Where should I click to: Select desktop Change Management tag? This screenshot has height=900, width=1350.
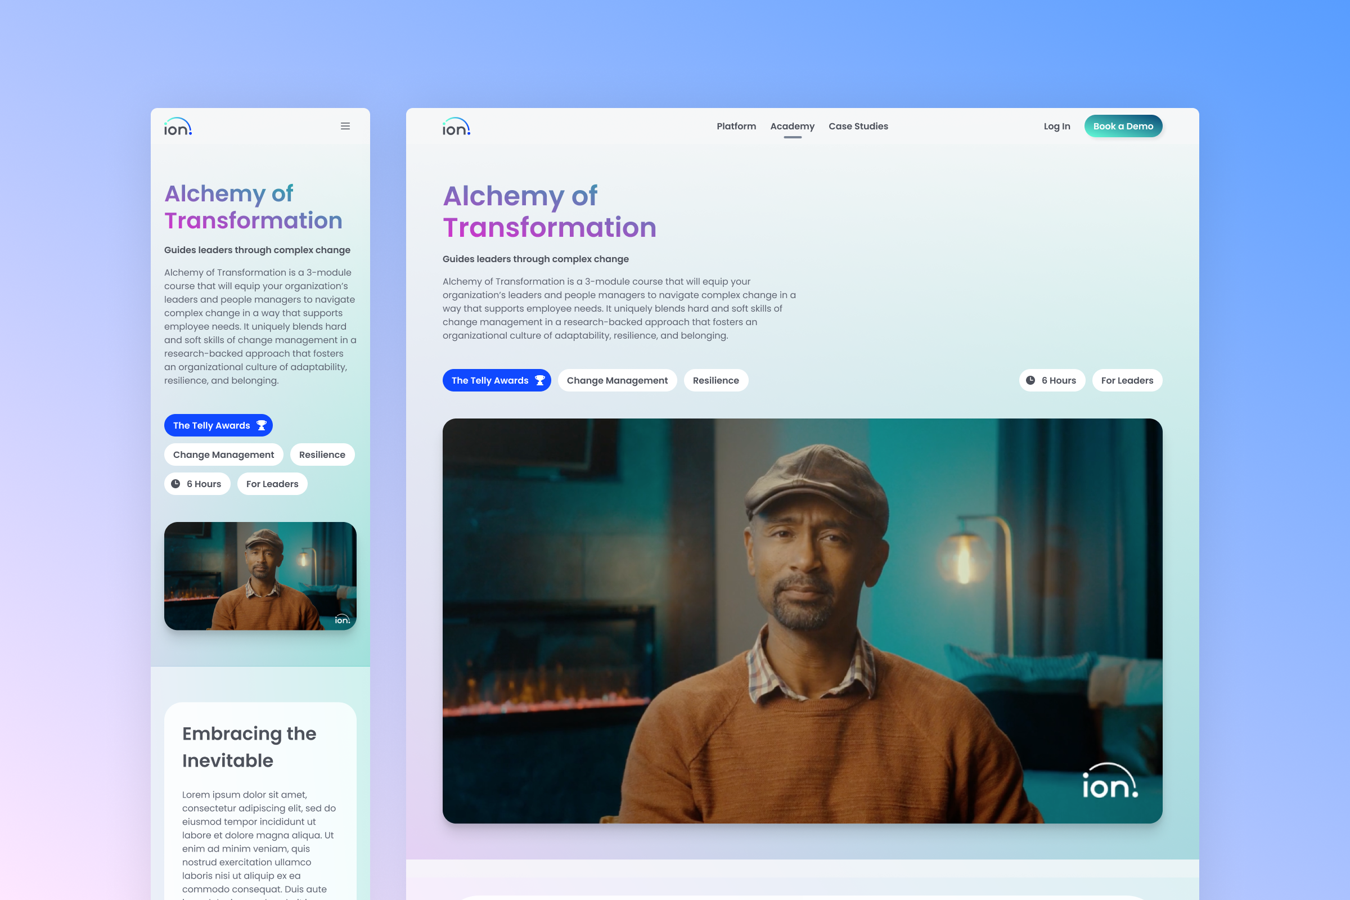(617, 381)
